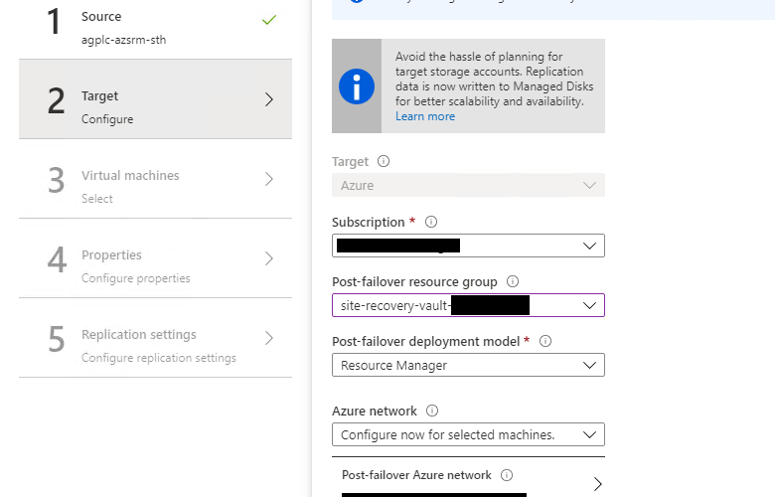This screenshot has height=497, width=775.
Task: Show info for Post-failover deployment model
Action: pyautogui.click(x=545, y=341)
